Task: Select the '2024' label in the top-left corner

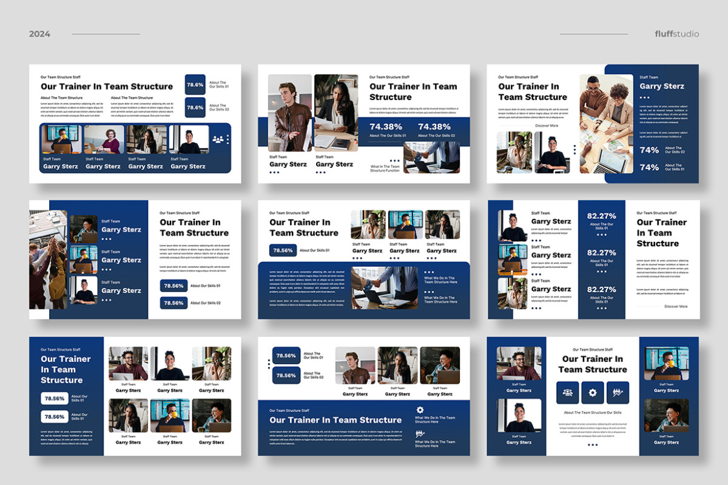Action: point(40,34)
